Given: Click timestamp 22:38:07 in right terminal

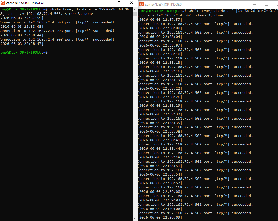Looking at the screenshot, I should tap(160, 45).
